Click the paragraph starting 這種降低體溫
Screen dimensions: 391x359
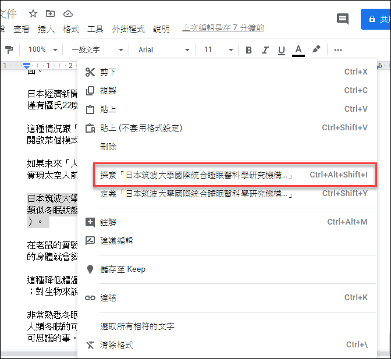(52, 286)
